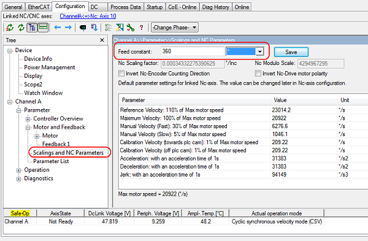
Task: Navigate back with the left blue arrow
Action: (x=57, y=28)
